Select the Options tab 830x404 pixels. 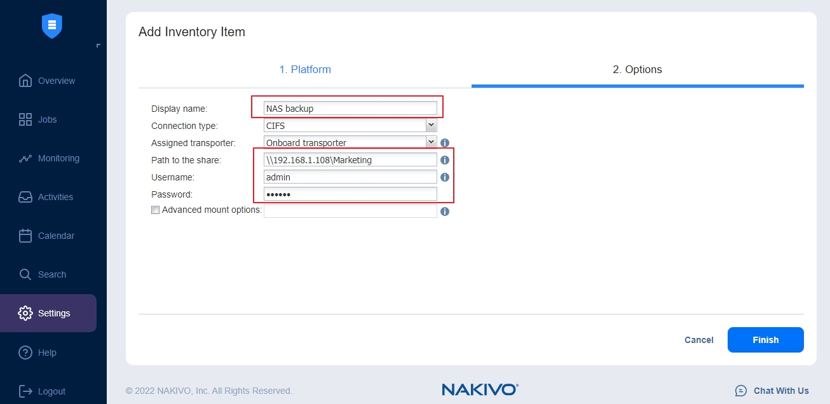pos(637,69)
